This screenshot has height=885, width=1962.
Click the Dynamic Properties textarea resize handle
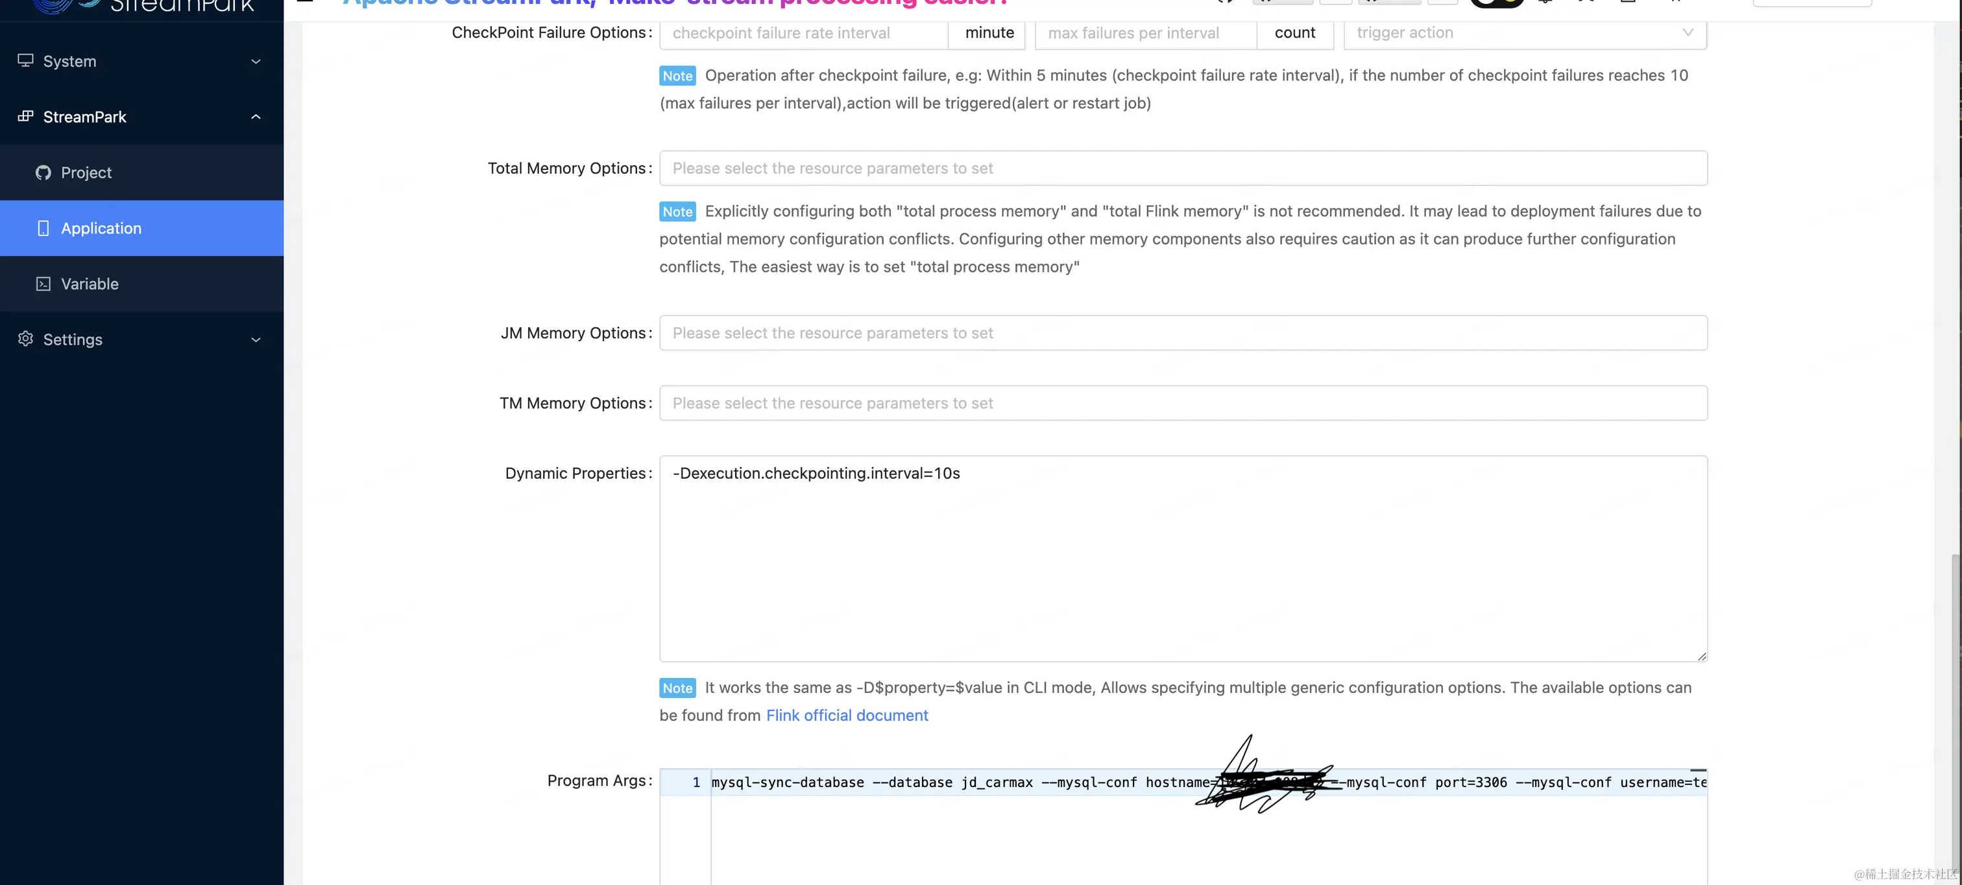[1702, 656]
